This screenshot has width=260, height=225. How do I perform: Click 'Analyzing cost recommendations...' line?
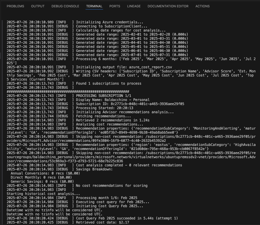click(75, 124)
